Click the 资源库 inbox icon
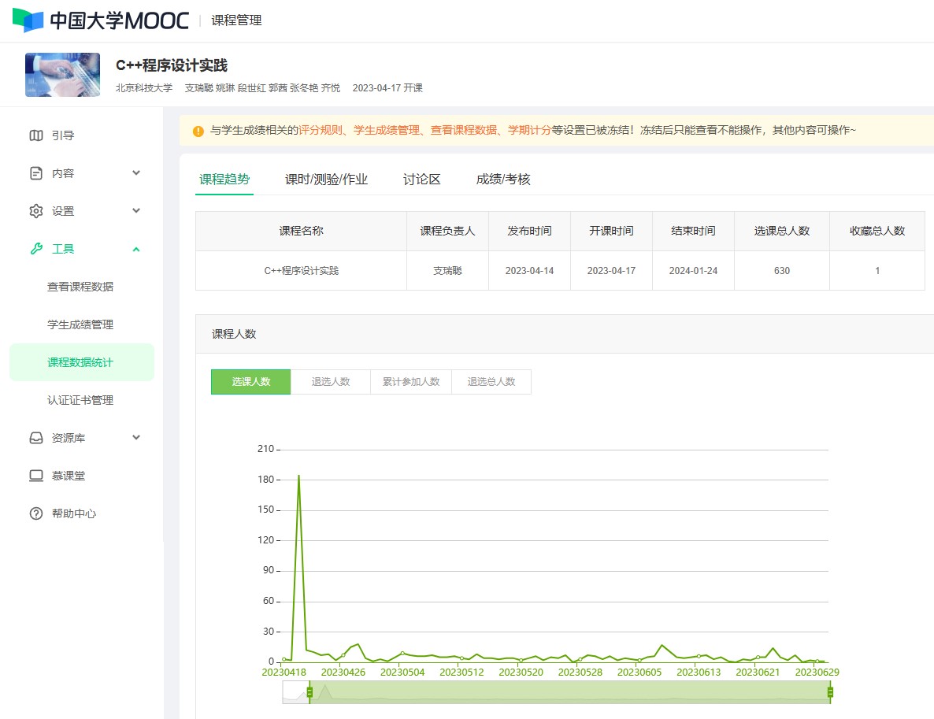The height and width of the screenshot is (719, 934). coord(36,438)
